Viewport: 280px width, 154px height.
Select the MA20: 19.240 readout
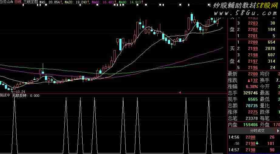(x=77, y=2)
